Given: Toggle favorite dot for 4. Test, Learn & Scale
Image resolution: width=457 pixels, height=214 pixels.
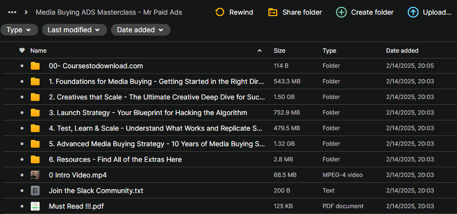Looking at the screenshot, I should coord(22,128).
